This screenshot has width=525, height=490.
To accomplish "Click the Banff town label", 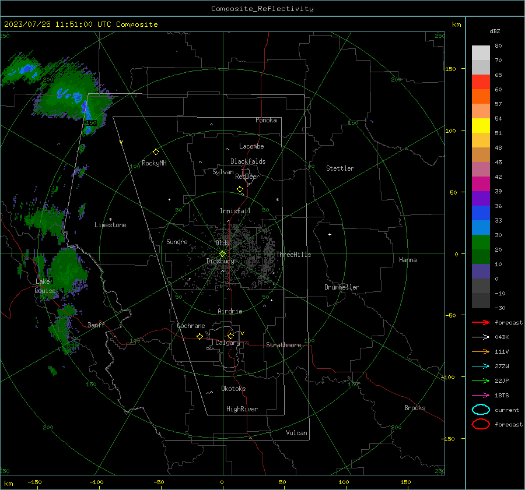I will coord(96,325).
